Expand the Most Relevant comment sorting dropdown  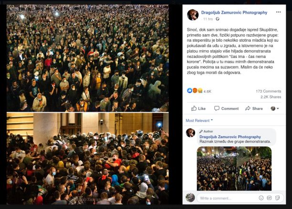pos(199,121)
